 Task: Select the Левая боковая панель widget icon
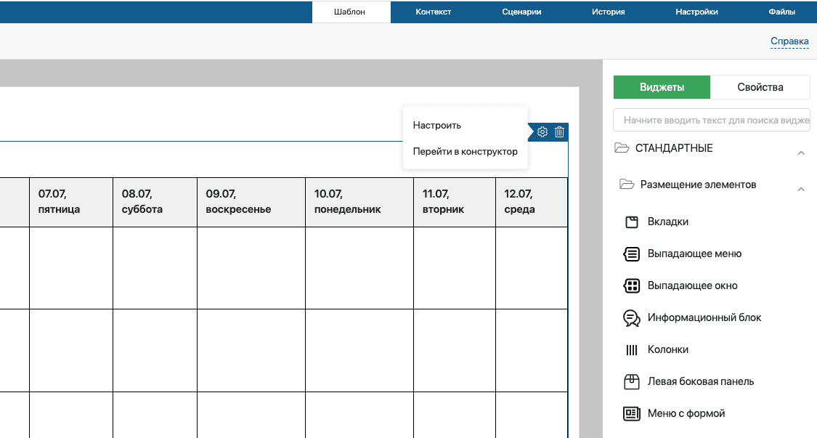(x=631, y=381)
